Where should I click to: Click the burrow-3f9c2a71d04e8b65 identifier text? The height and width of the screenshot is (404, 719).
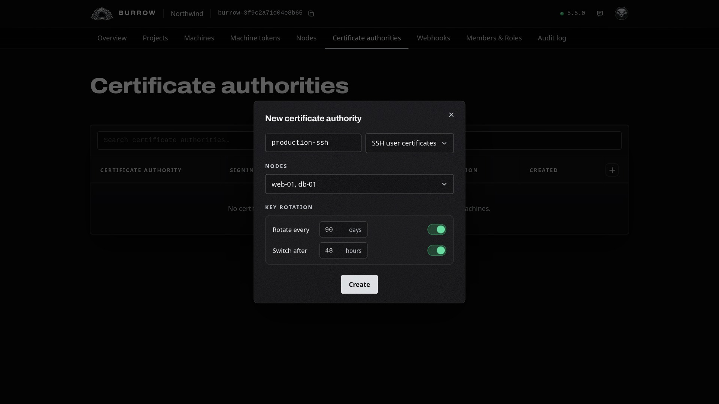pos(260,13)
